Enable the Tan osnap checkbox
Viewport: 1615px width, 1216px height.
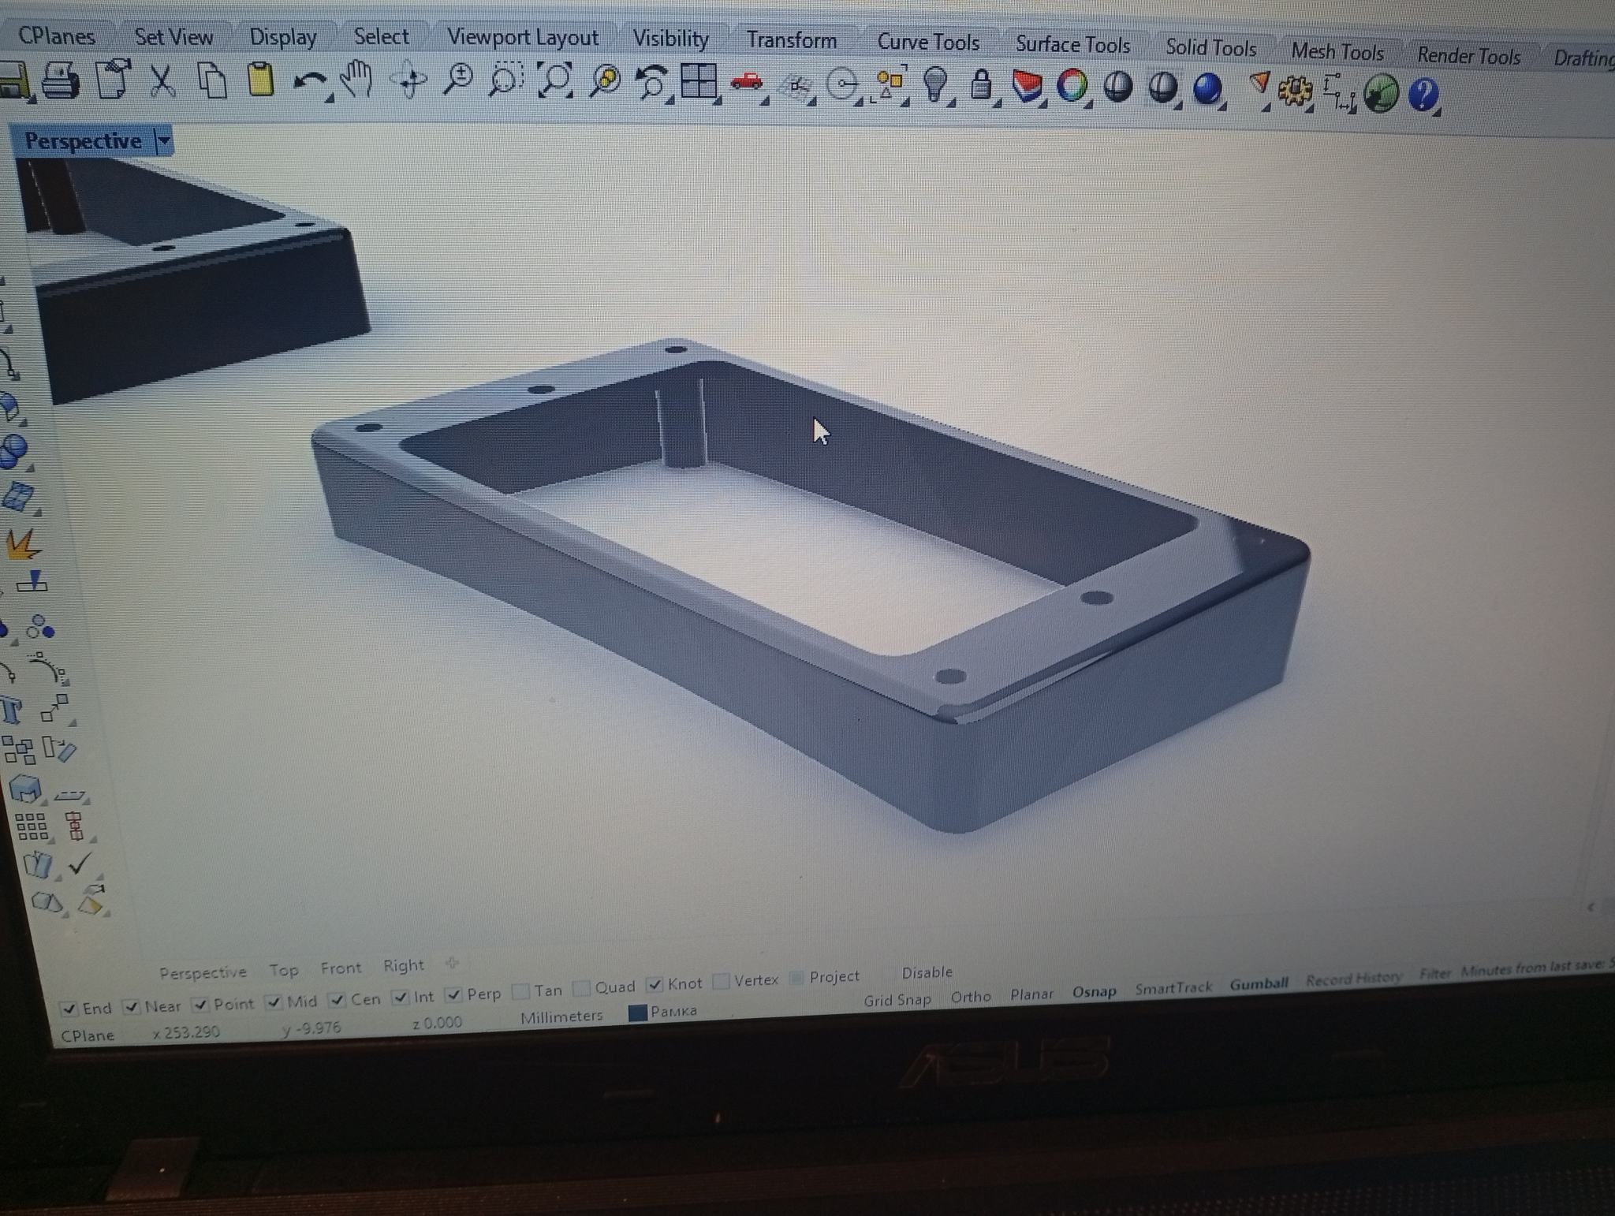coord(520,990)
